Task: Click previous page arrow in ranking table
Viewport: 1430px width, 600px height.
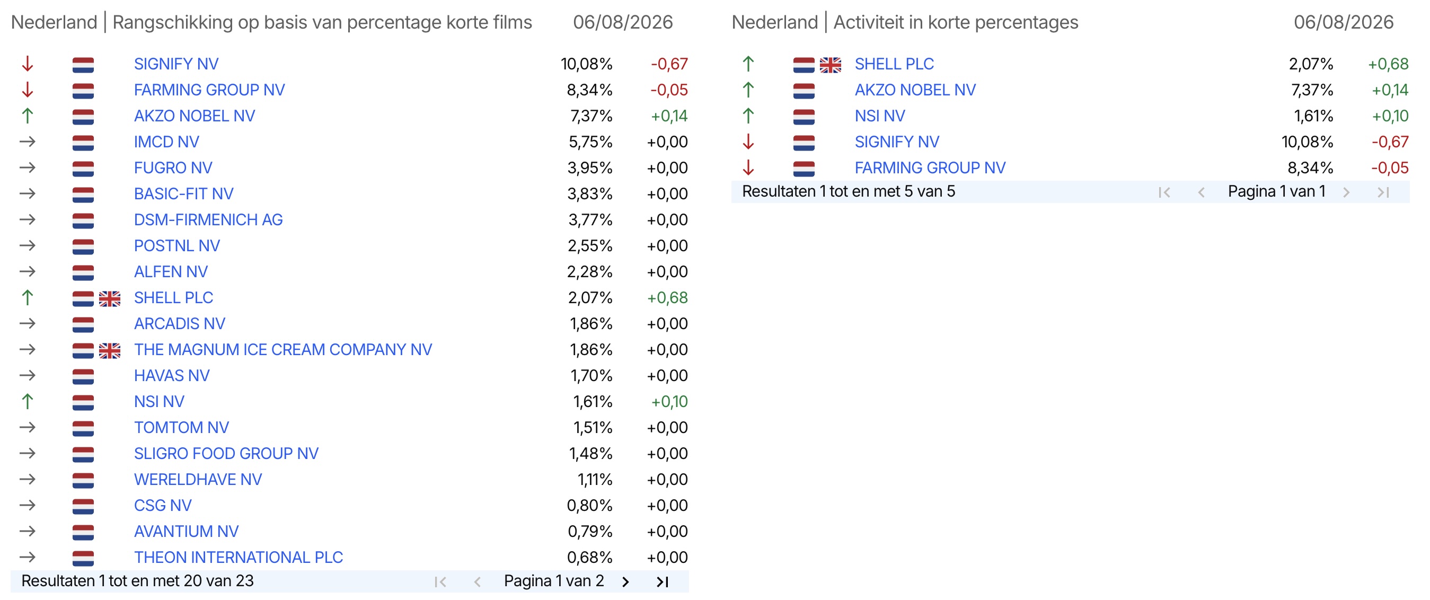Action: pos(478,581)
